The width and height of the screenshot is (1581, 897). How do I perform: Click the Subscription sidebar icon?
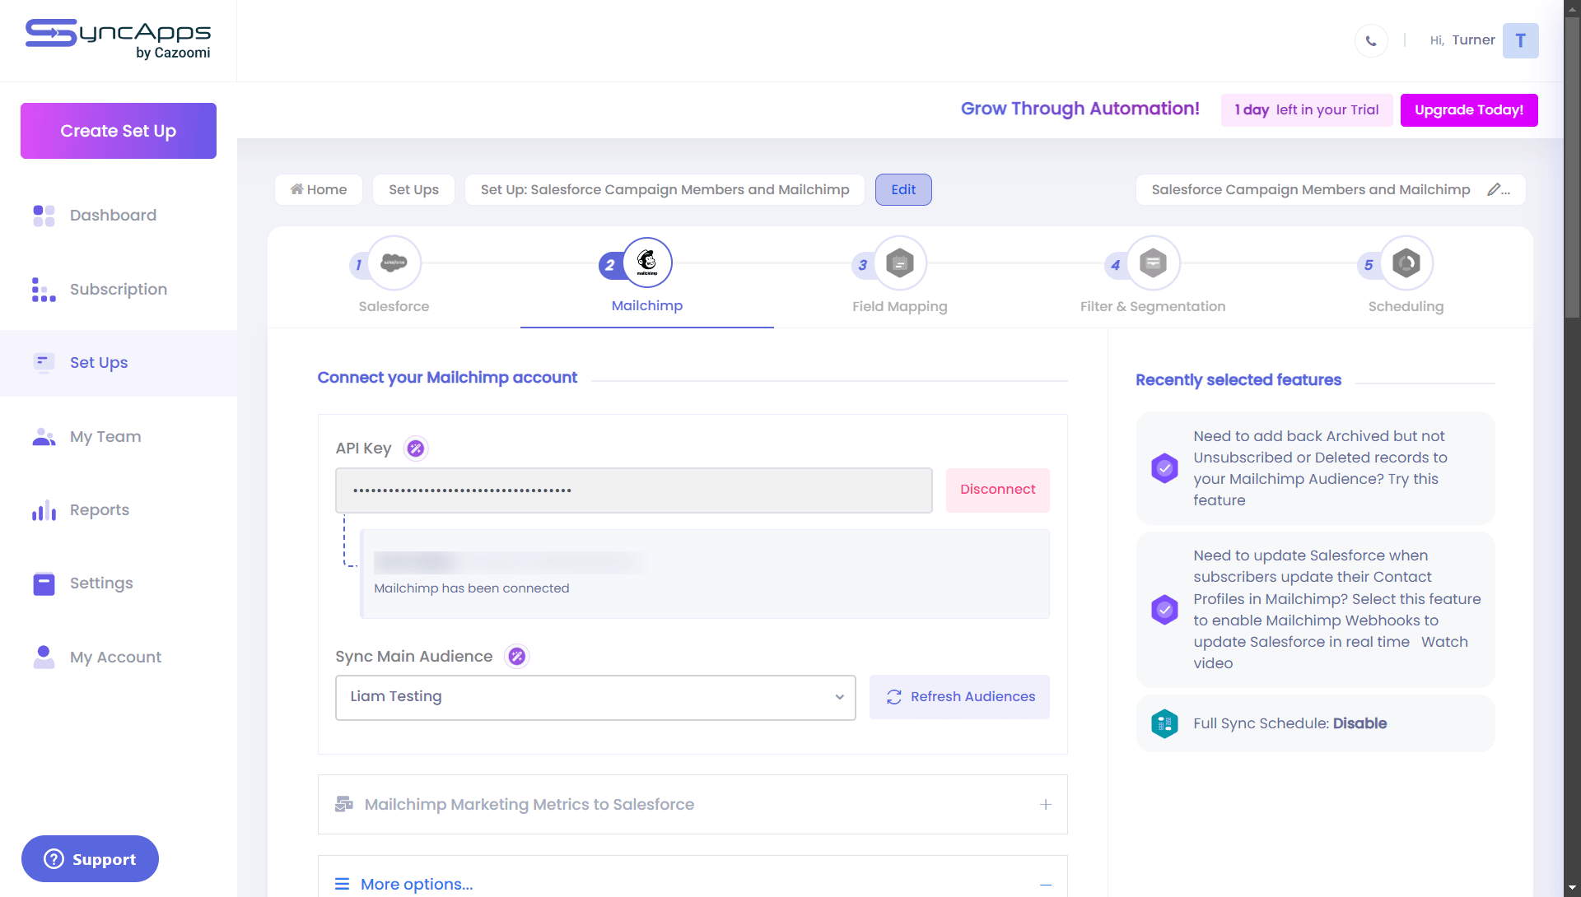(44, 290)
